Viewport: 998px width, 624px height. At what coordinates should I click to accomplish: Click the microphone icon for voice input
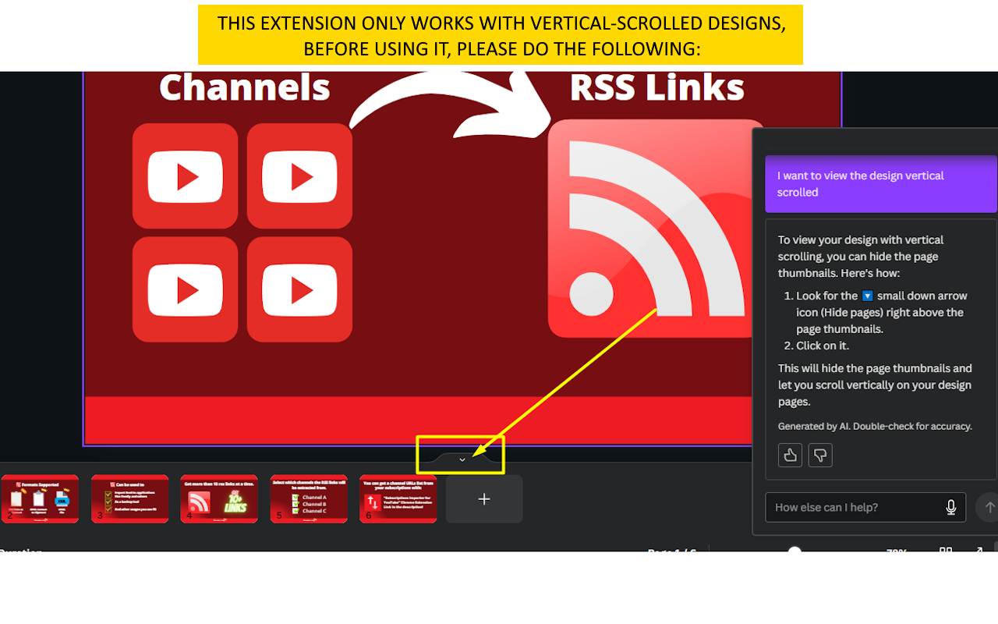tap(950, 507)
